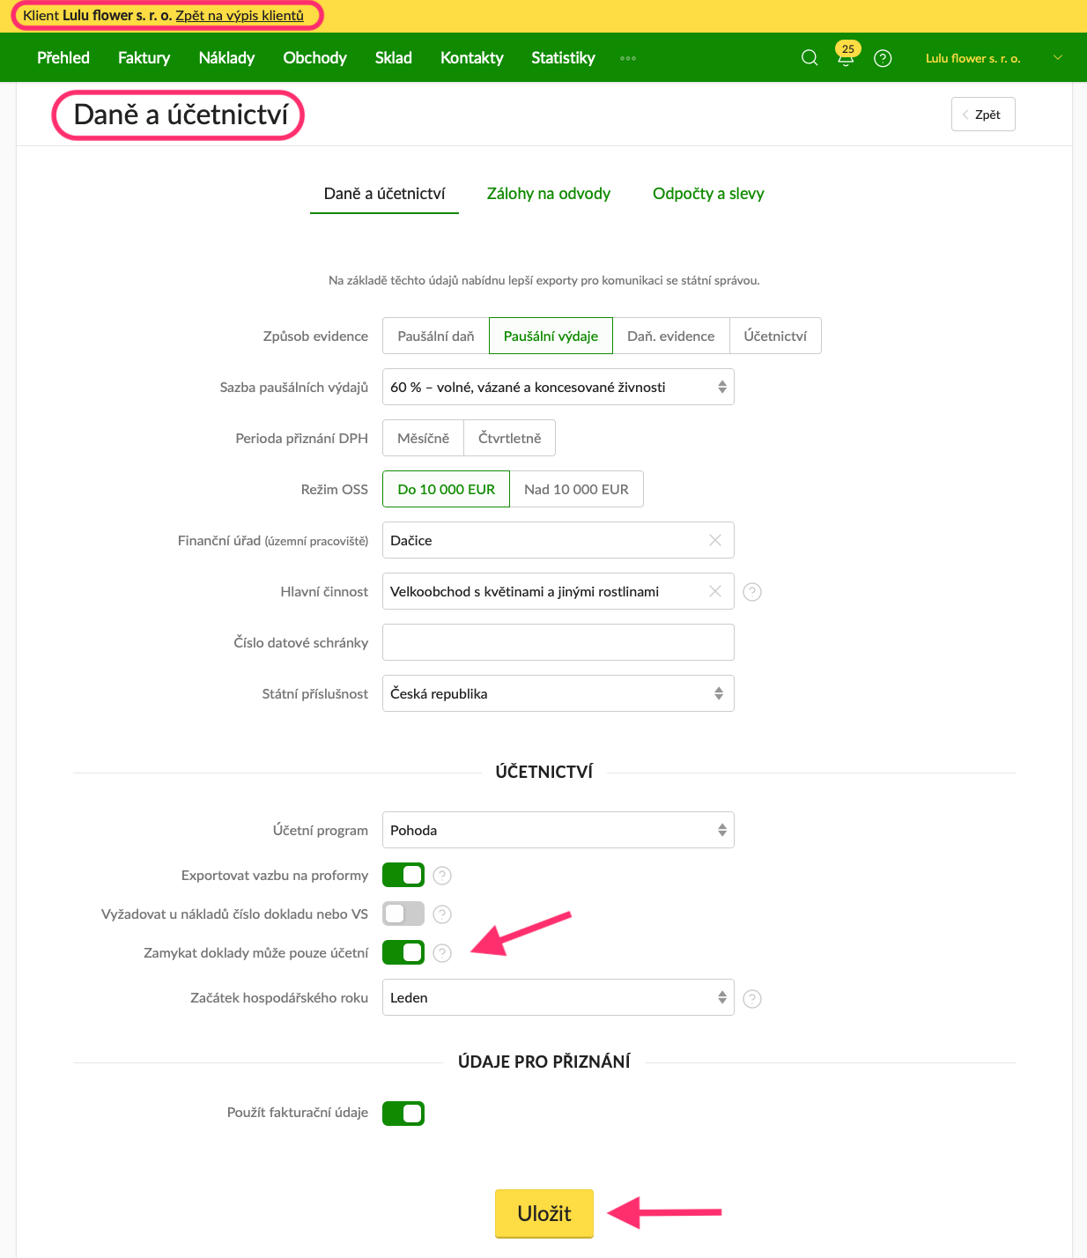Viewport: 1087px width, 1258px height.
Task: Clear the Hlavní činnost field value
Action: pos(715,591)
